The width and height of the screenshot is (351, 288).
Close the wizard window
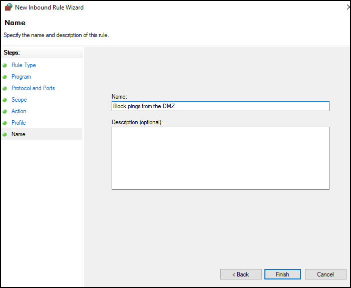pos(348,7)
